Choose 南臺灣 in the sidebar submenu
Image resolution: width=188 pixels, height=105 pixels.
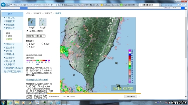pos(9,39)
